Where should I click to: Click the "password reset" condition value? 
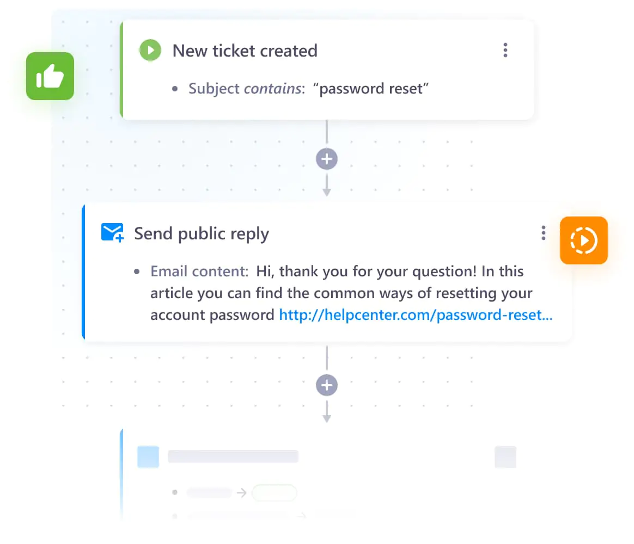371,89
